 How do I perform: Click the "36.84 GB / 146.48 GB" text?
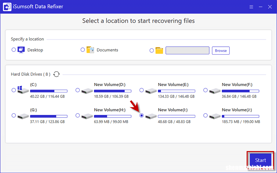point(239,97)
